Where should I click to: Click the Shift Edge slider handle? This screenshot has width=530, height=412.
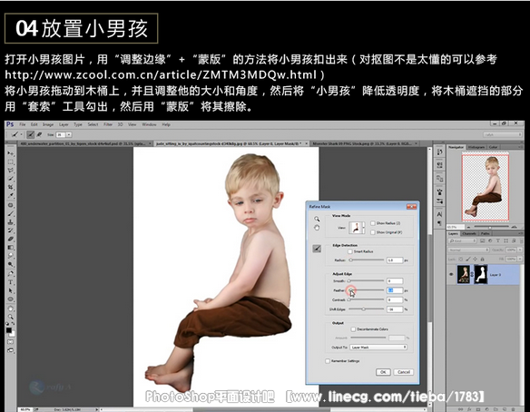(364, 309)
